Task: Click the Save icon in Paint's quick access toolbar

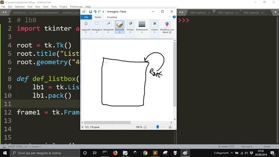Action: [90, 12]
